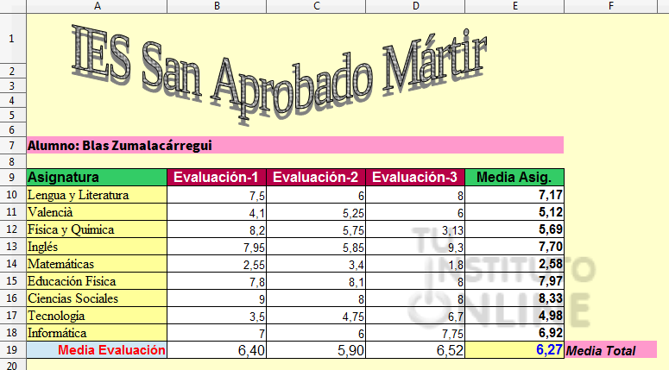
Task: Click Tecnología Evaluación-2 grade 4,75
Action: 316,316
